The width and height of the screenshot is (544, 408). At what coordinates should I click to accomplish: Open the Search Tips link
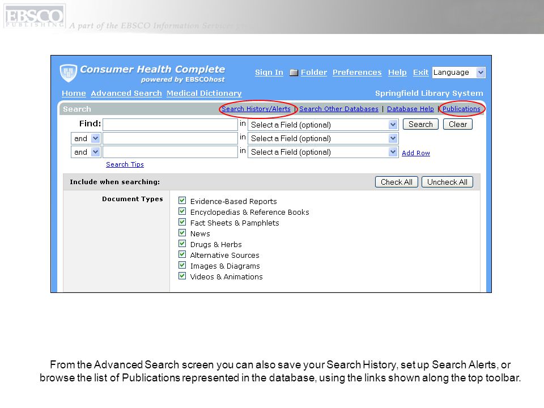pyautogui.click(x=125, y=164)
